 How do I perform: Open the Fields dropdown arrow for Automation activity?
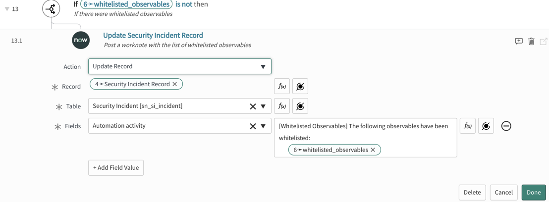263,126
